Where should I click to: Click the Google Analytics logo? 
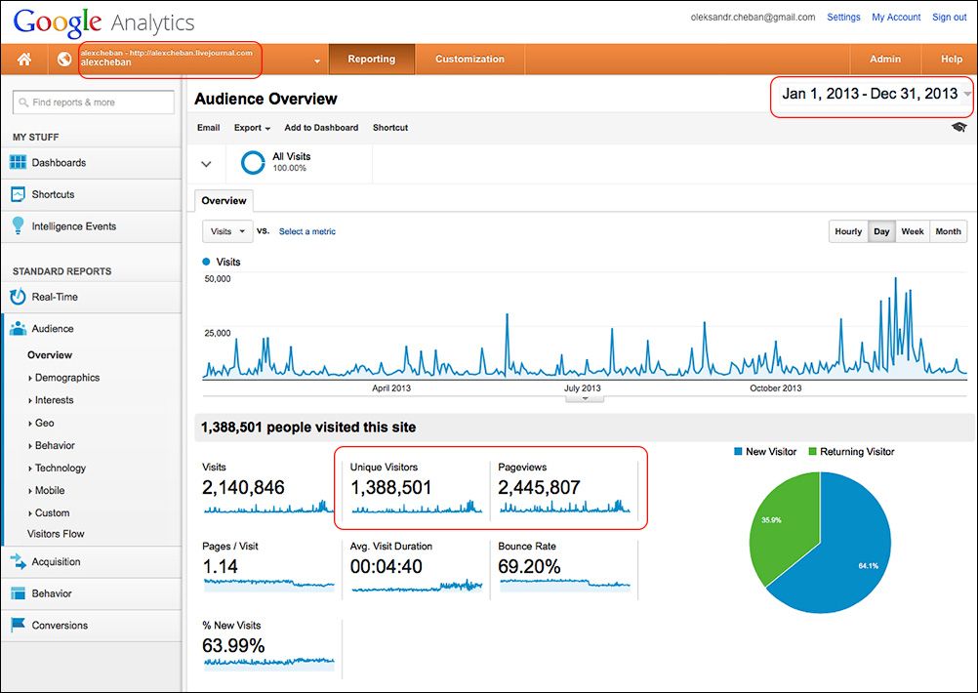(x=103, y=23)
